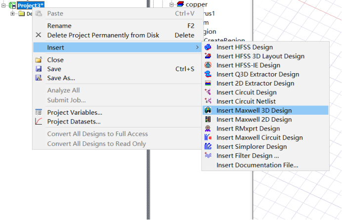Click the Simplorer Design icon
The width and height of the screenshot is (342, 220).
[x=208, y=146]
